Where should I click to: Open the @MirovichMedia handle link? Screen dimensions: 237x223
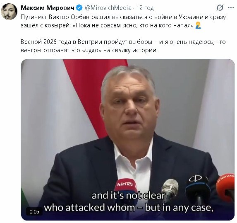108,8
